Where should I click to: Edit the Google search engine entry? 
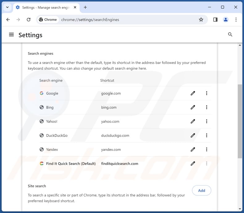coord(193,93)
